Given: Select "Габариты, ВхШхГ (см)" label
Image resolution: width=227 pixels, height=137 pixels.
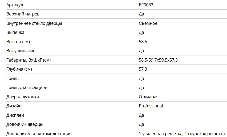Looking at the screenshot, I should [x=29, y=60].
